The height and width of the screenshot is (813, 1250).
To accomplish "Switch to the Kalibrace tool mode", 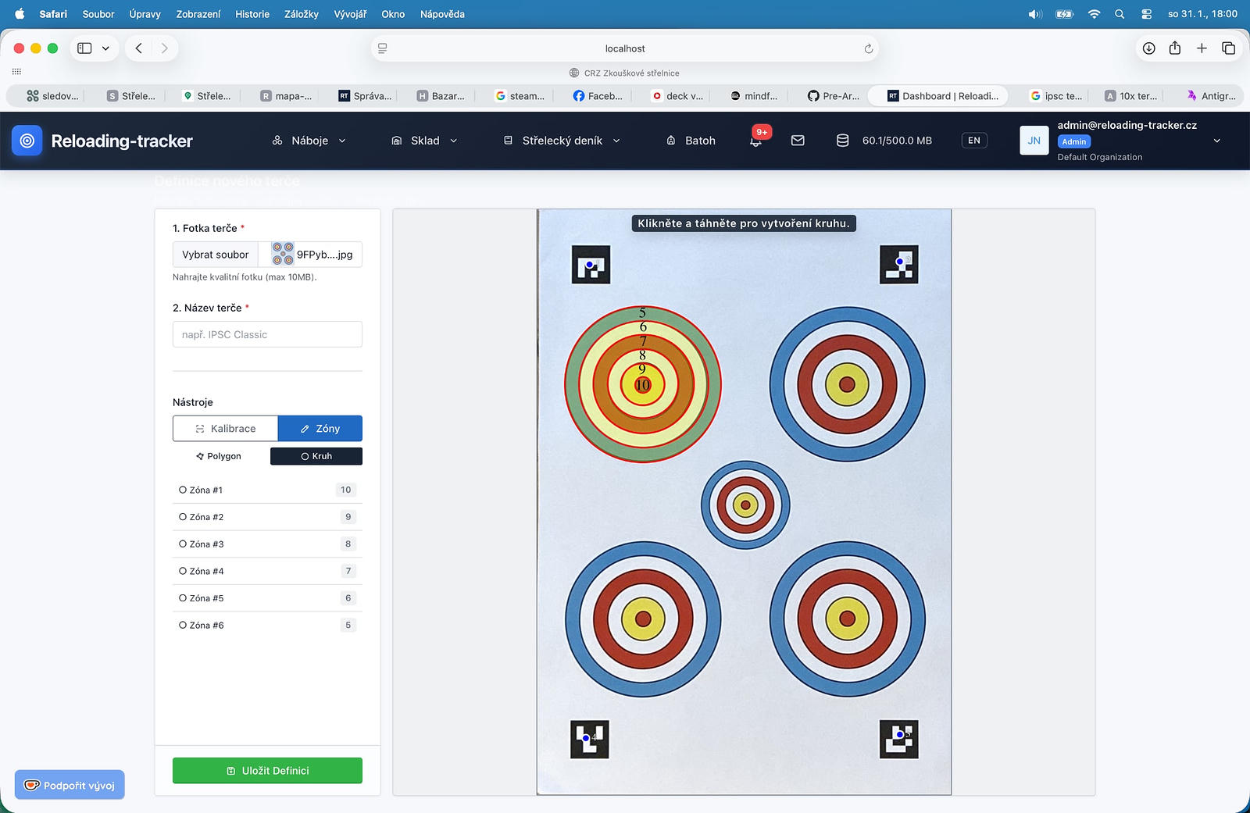I will pos(226,429).
